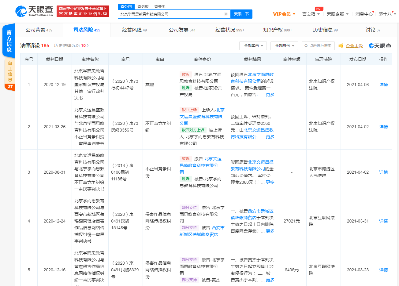Expand 更多 in row 5 judgment result
The width and height of the screenshot is (399, 286).
click(x=270, y=280)
